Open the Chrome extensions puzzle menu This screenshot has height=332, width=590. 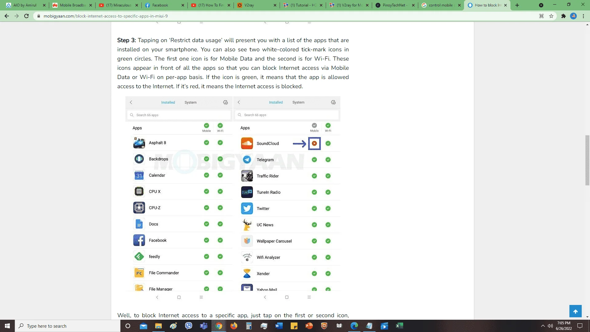(563, 16)
